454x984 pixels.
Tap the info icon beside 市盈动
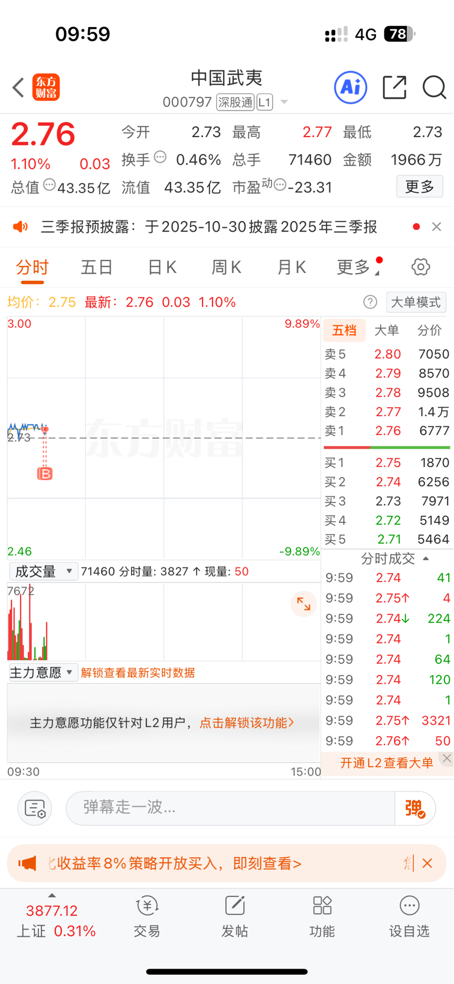280,185
